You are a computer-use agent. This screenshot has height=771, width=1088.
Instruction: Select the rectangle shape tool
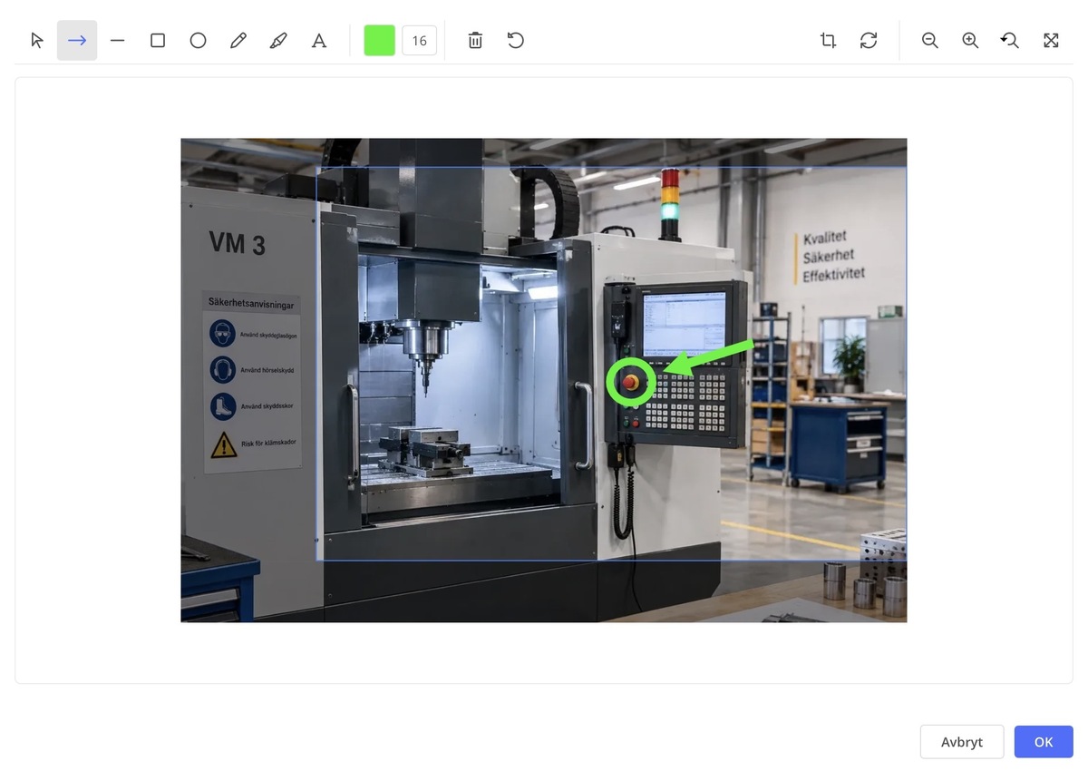pyautogui.click(x=158, y=40)
